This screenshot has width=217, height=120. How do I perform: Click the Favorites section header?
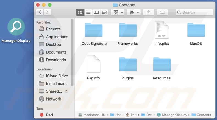coord(43,22)
